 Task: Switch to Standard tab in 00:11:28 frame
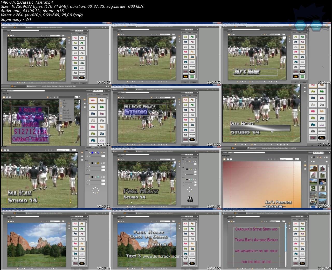pos(91,95)
